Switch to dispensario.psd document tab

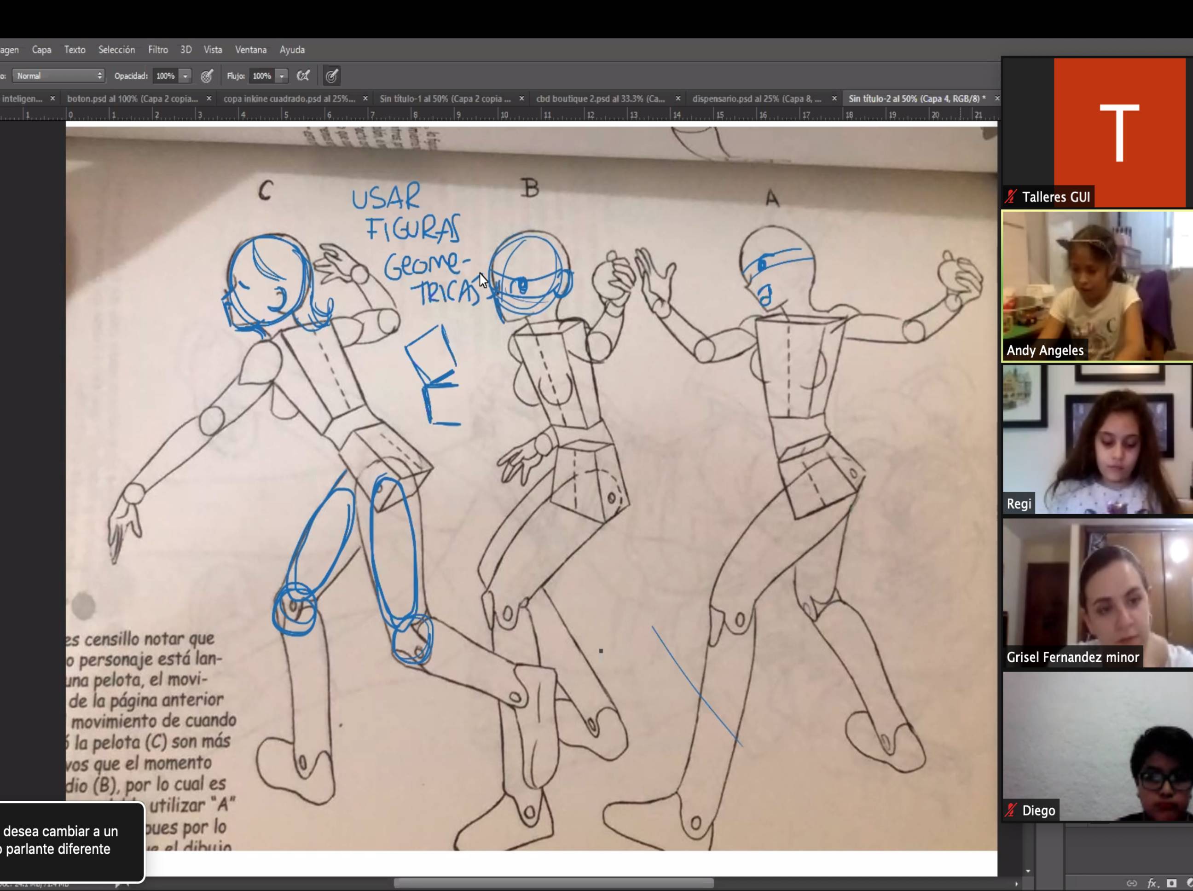tap(757, 98)
